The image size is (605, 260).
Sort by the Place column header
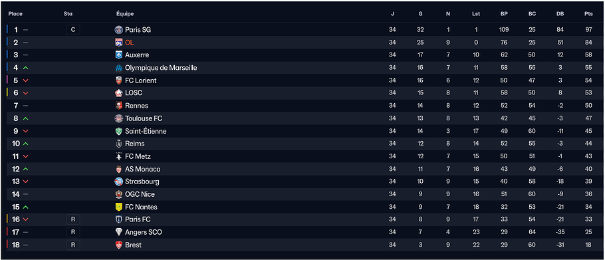(15, 14)
